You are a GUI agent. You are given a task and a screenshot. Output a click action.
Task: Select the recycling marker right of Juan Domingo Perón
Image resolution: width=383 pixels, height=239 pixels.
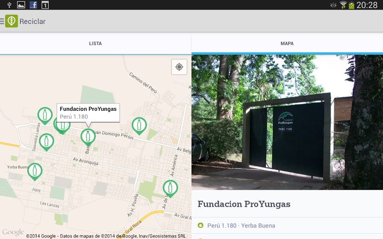(x=139, y=125)
